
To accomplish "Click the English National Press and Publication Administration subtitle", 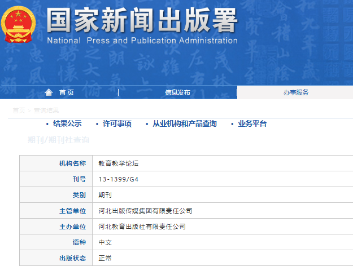I will pos(142,41).
